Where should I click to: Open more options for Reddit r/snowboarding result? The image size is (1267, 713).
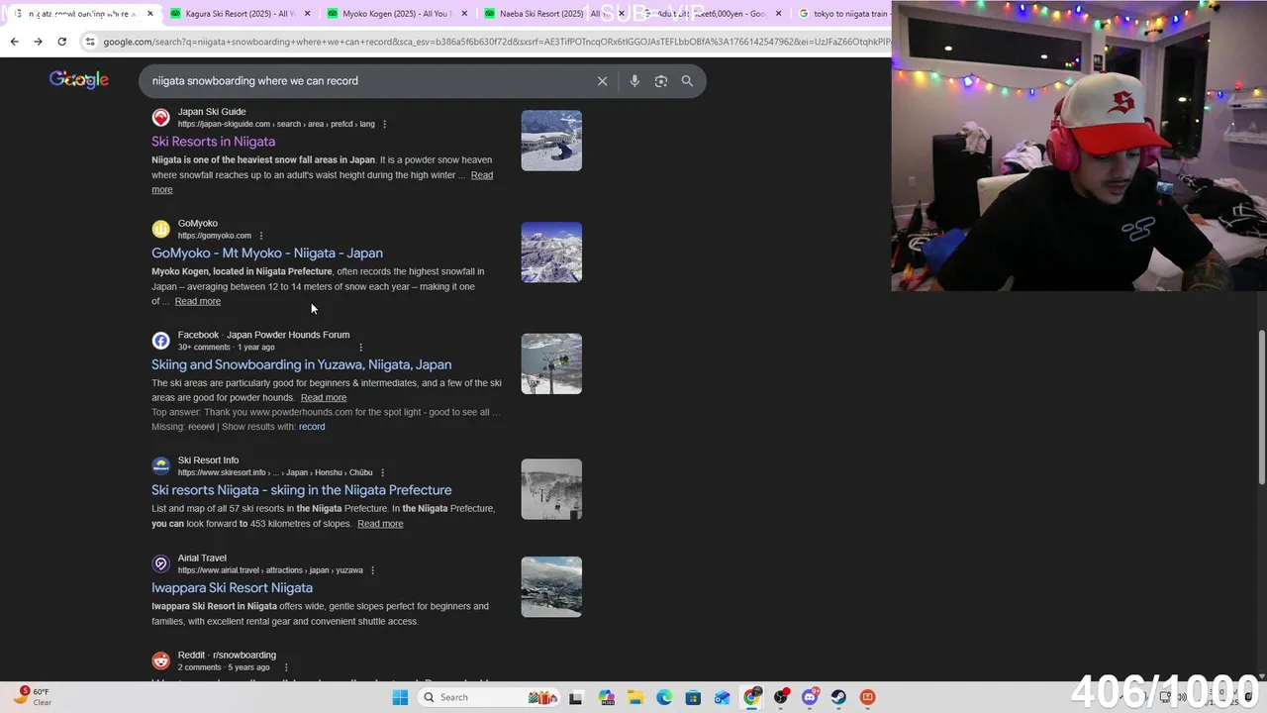(286, 667)
